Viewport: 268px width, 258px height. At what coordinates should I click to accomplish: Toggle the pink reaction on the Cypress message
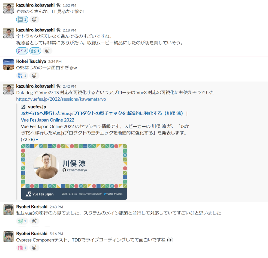click(x=22, y=248)
